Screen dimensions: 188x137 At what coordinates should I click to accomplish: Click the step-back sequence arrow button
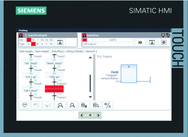point(48,105)
